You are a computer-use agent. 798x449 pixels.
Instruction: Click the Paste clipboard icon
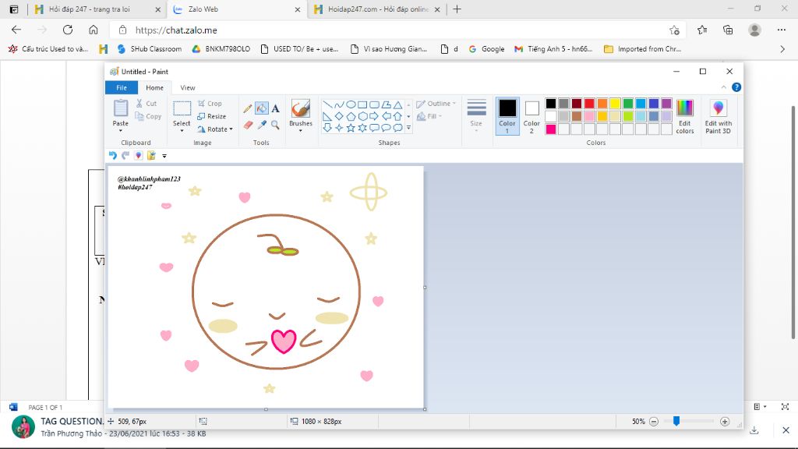(121, 108)
